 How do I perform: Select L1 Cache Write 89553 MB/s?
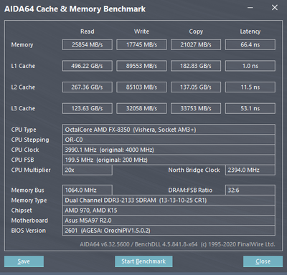(x=141, y=66)
